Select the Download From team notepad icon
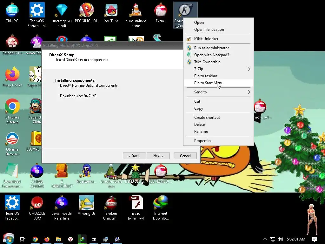This screenshot has height=244, width=325. tap(12, 175)
